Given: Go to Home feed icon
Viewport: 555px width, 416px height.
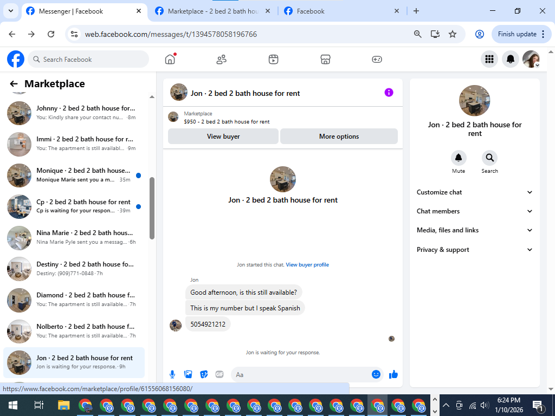Looking at the screenshot, I should 170,59.
